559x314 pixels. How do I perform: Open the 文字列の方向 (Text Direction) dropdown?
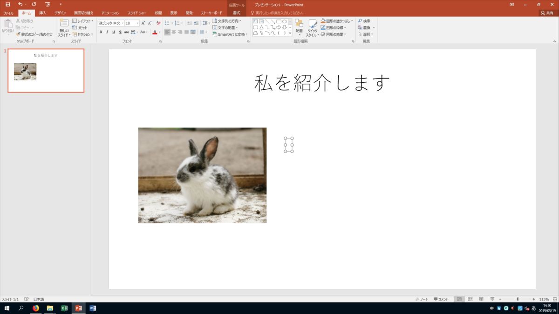pyautogui.click(x=227, y=21)
